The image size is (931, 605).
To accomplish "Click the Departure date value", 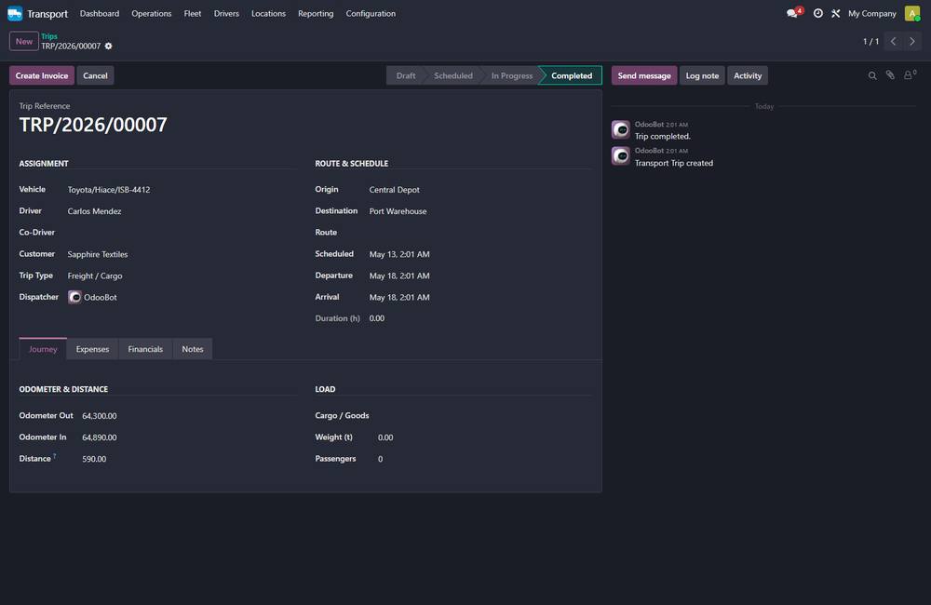I will (x=399, y=276).
